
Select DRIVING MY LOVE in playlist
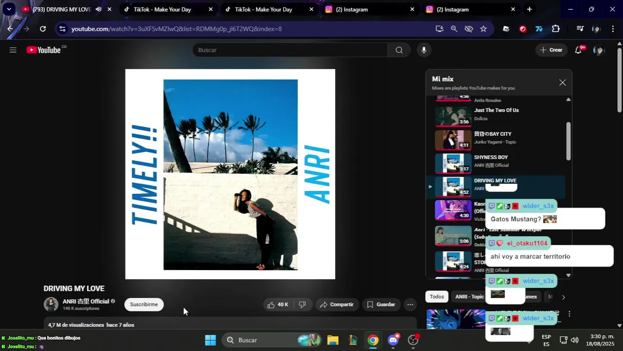(x=496, y=186)
